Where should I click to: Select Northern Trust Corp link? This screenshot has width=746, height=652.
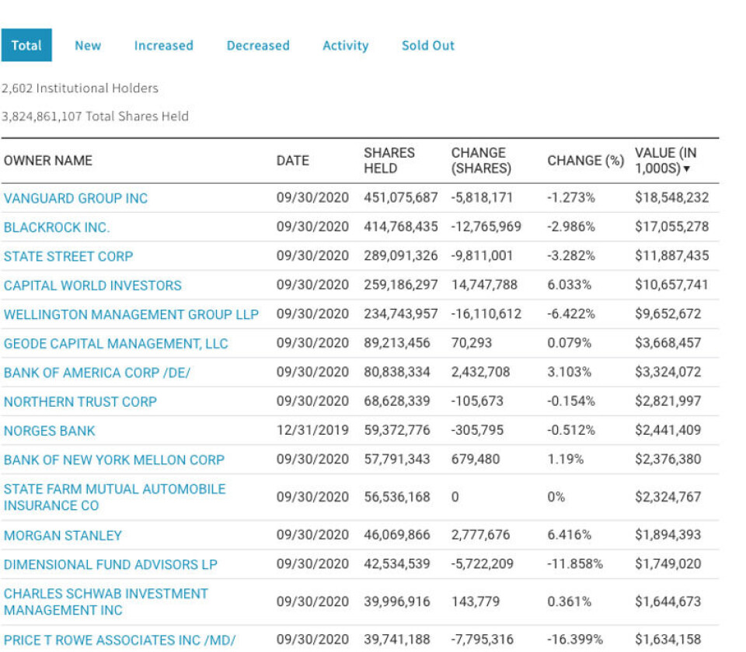click(x=80, y=402)
